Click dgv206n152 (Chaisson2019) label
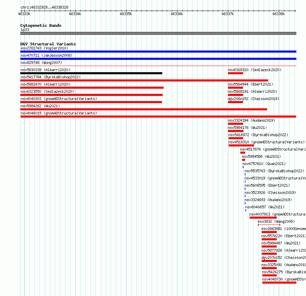The height and width of the screenshot is (296, 306). click(x=253, y=99)
